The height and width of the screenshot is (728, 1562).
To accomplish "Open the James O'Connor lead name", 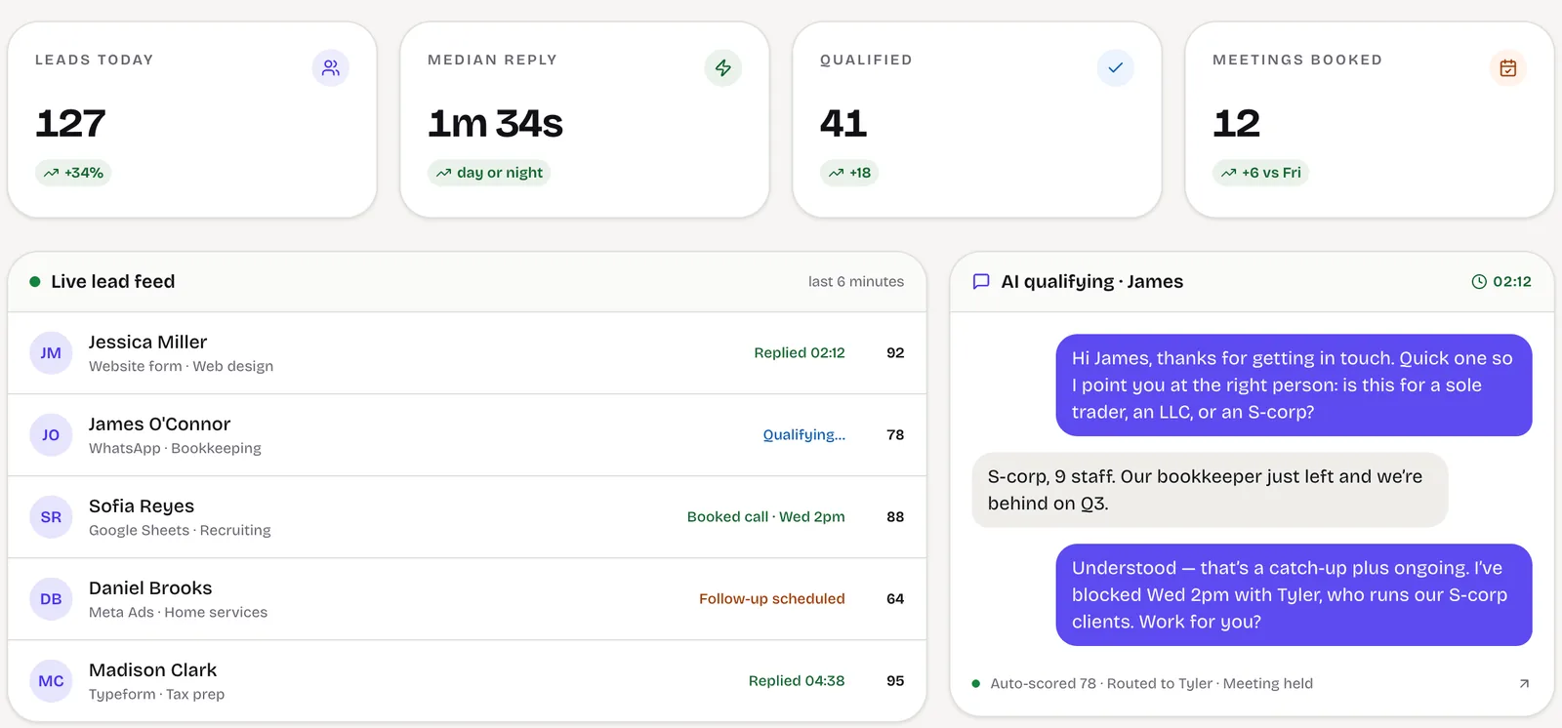I will [159, 425].
